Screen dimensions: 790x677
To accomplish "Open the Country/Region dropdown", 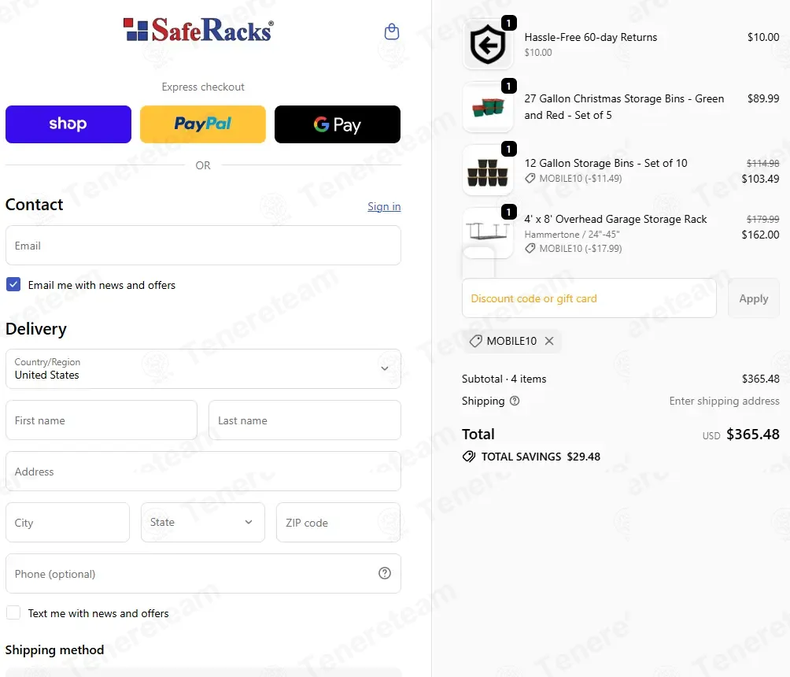I will 203,368.
